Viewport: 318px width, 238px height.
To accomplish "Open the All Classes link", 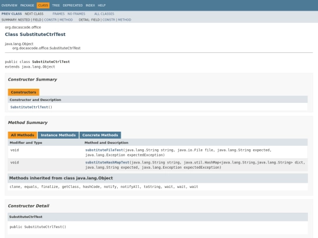I will (104, 14).
